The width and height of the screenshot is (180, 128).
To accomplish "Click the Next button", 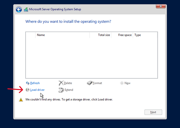I will pos(153,112).
